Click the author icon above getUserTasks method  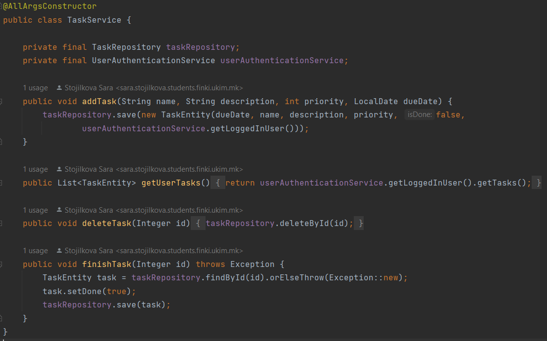click(x=59, y=169)
